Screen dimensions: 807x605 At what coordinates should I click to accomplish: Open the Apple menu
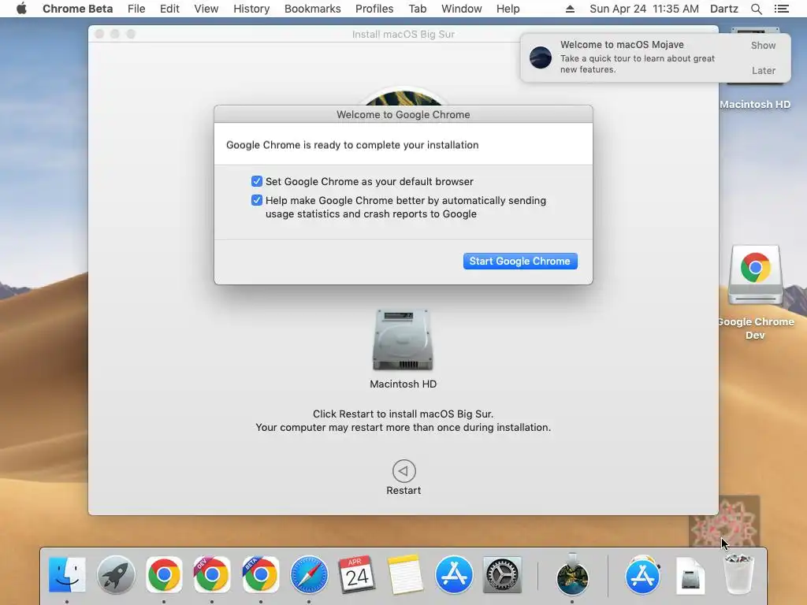pyautogui.click(x=21, y=9)
